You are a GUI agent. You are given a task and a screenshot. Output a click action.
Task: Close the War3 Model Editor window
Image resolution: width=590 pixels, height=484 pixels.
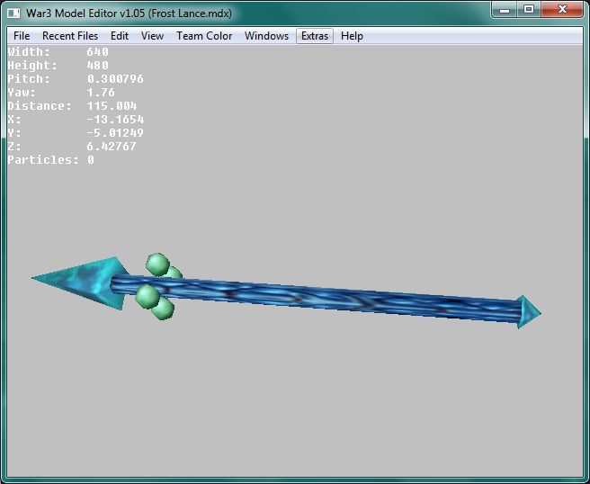pyautogui.click(x=562, y=10)
